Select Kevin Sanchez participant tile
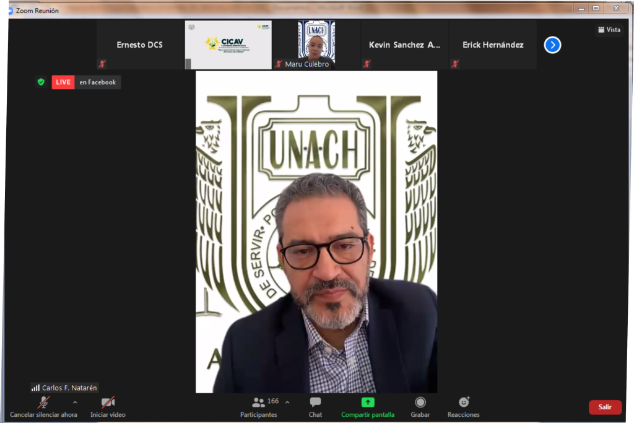 point(404,45)
